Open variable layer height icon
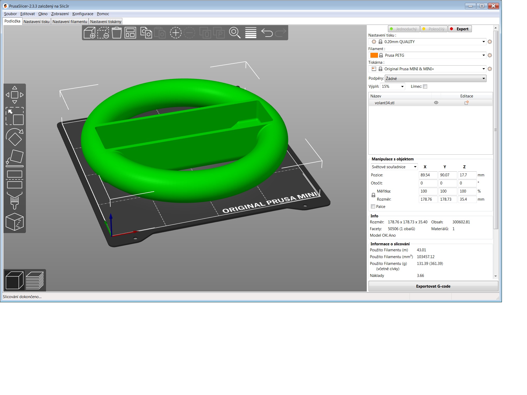This screenshot has width=527, height=395. tap(251, 33)
